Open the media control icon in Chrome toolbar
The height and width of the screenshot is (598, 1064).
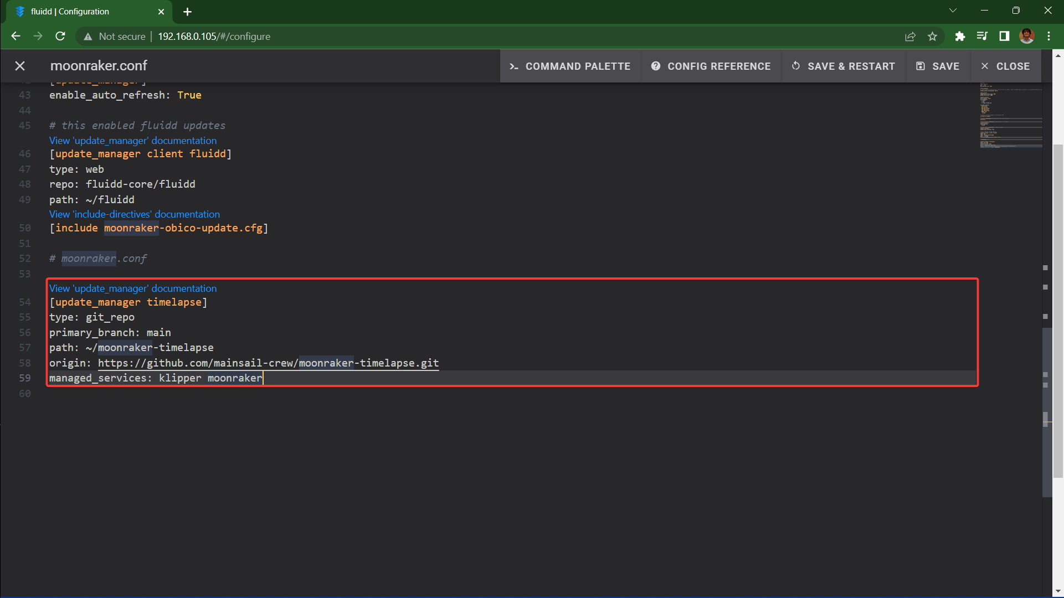982,37
